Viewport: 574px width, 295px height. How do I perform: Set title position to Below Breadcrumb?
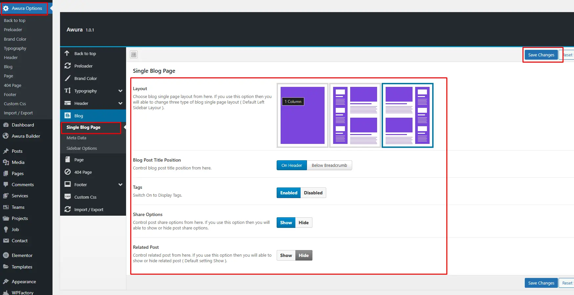(x=329, y=165)
